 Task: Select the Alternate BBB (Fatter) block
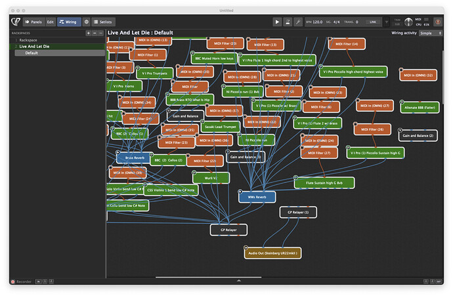pyautogui.click(x=420, y=108)
